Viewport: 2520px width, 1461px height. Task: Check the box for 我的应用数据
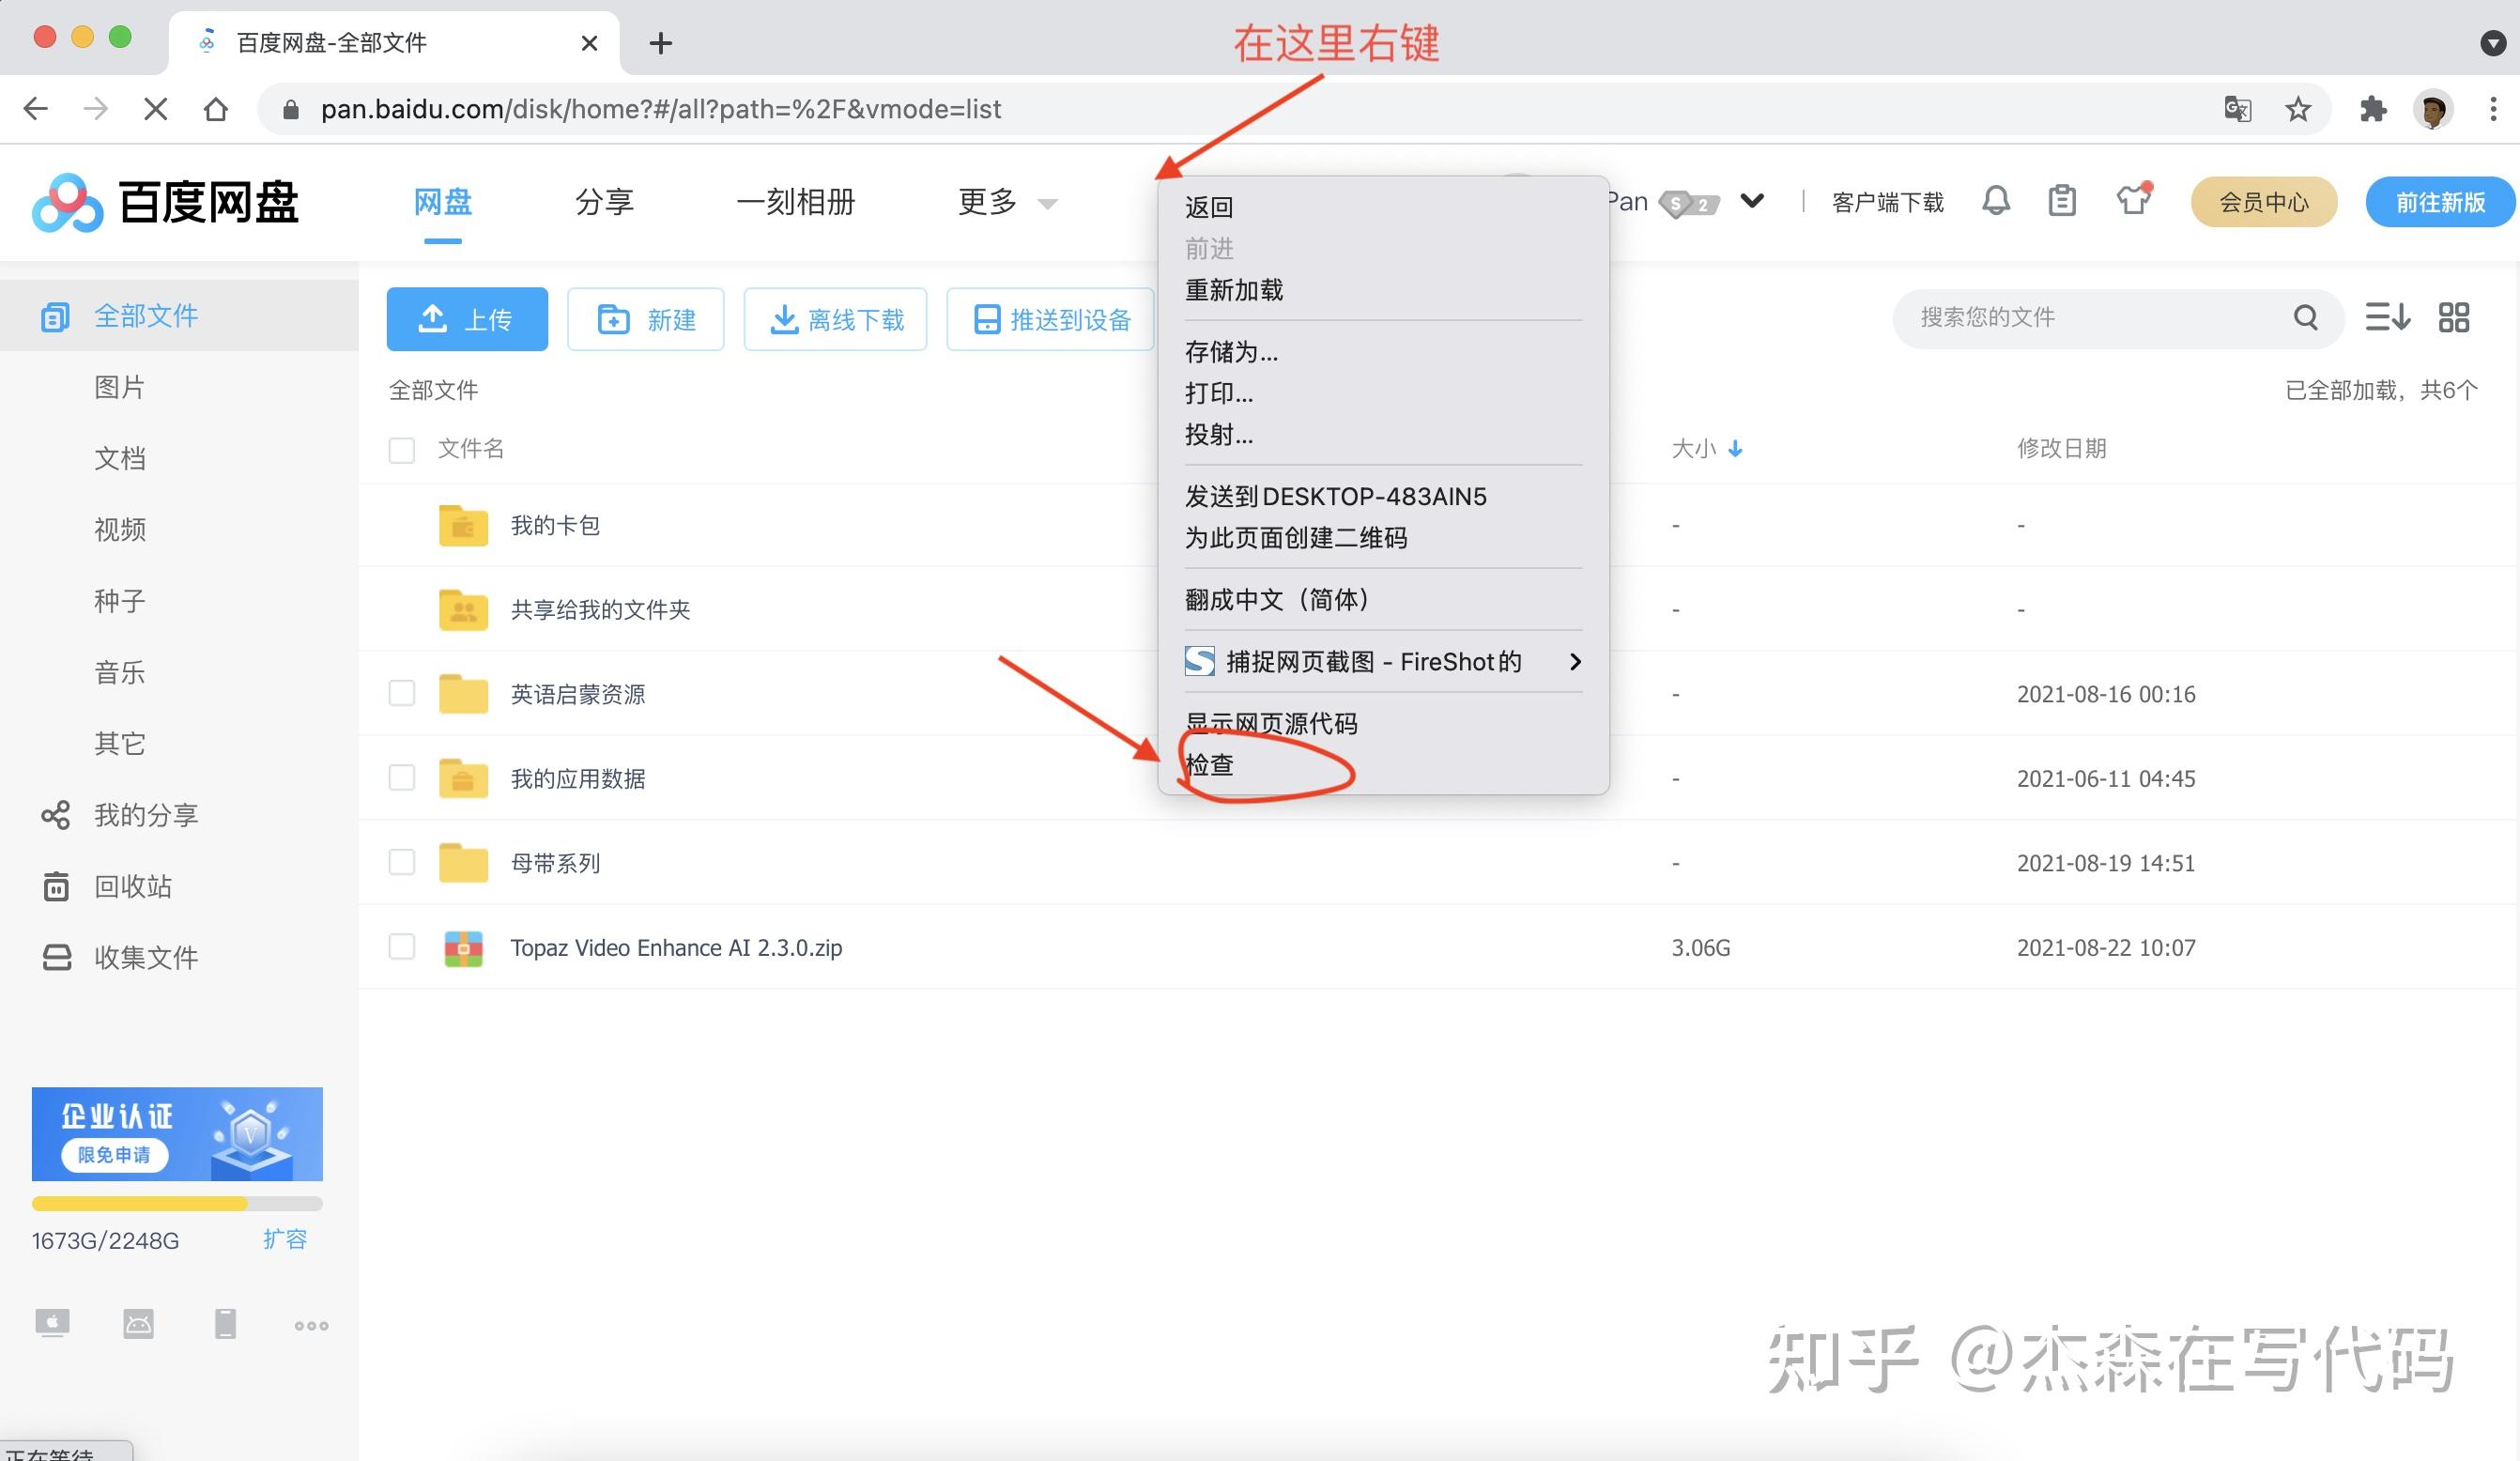(x=402, y=778)
